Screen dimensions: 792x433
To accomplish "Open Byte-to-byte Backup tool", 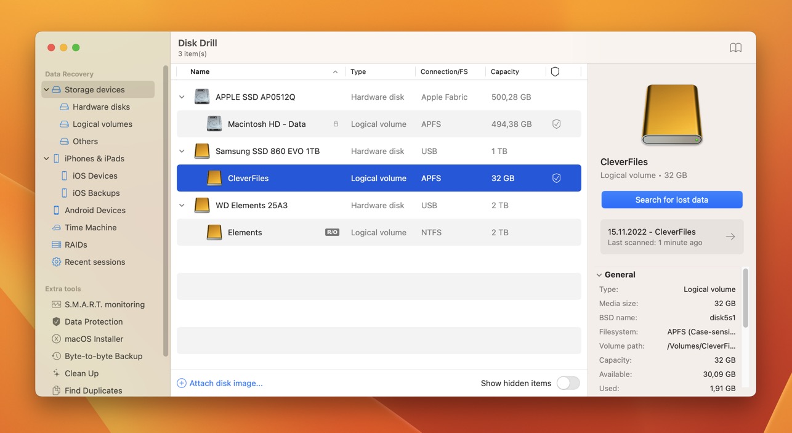I will point(103,356).
